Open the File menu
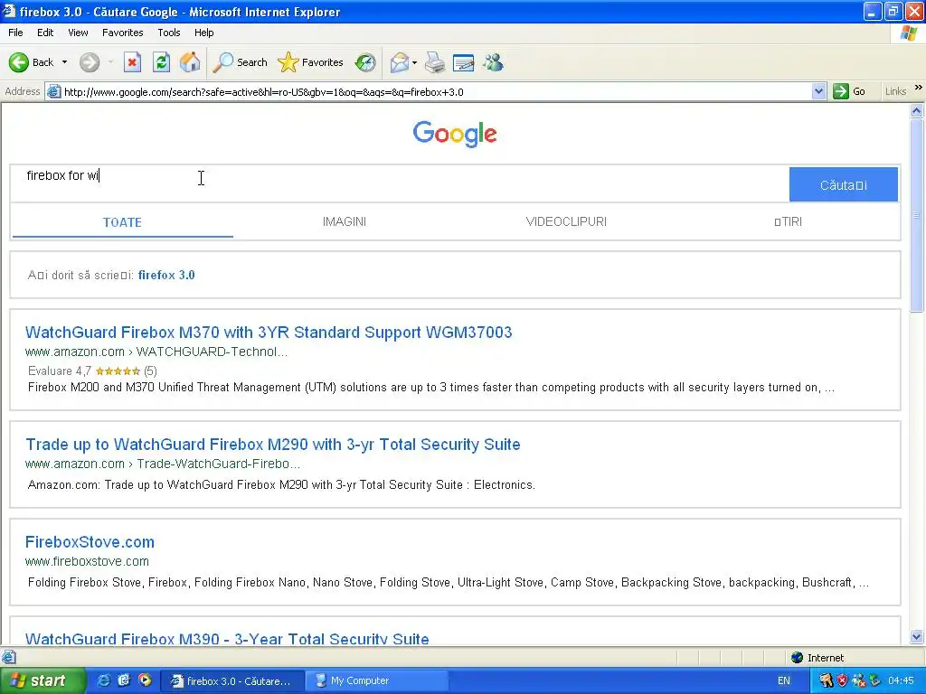Image resolution: width=926 pixels, height=694 pixels. [x=15, y=33]
